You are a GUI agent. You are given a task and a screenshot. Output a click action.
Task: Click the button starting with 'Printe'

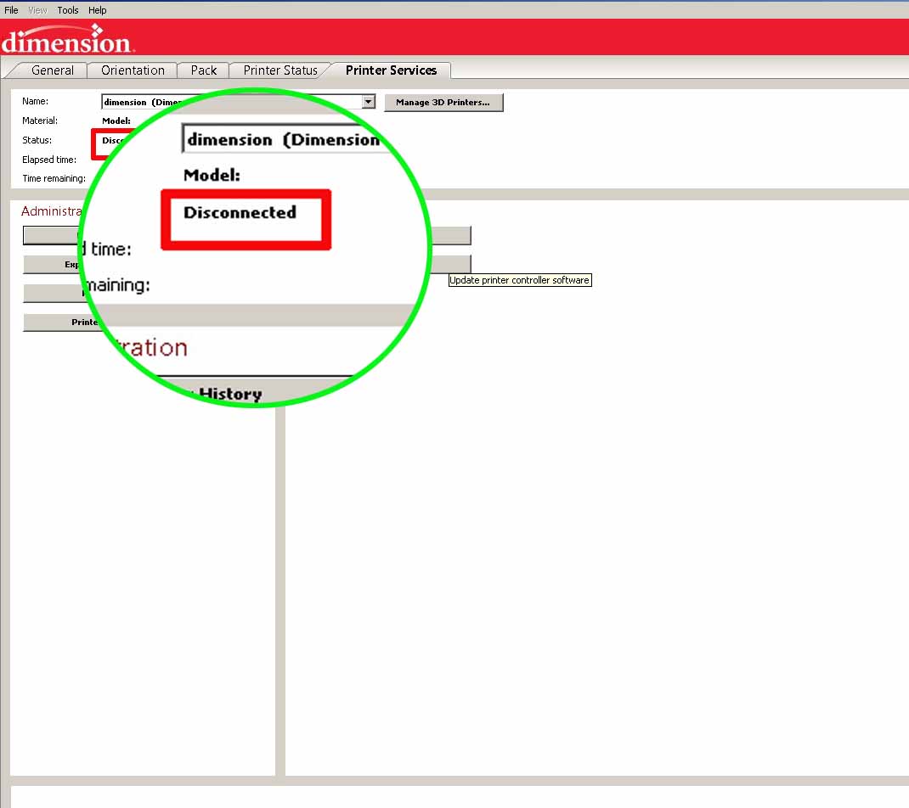60,322
